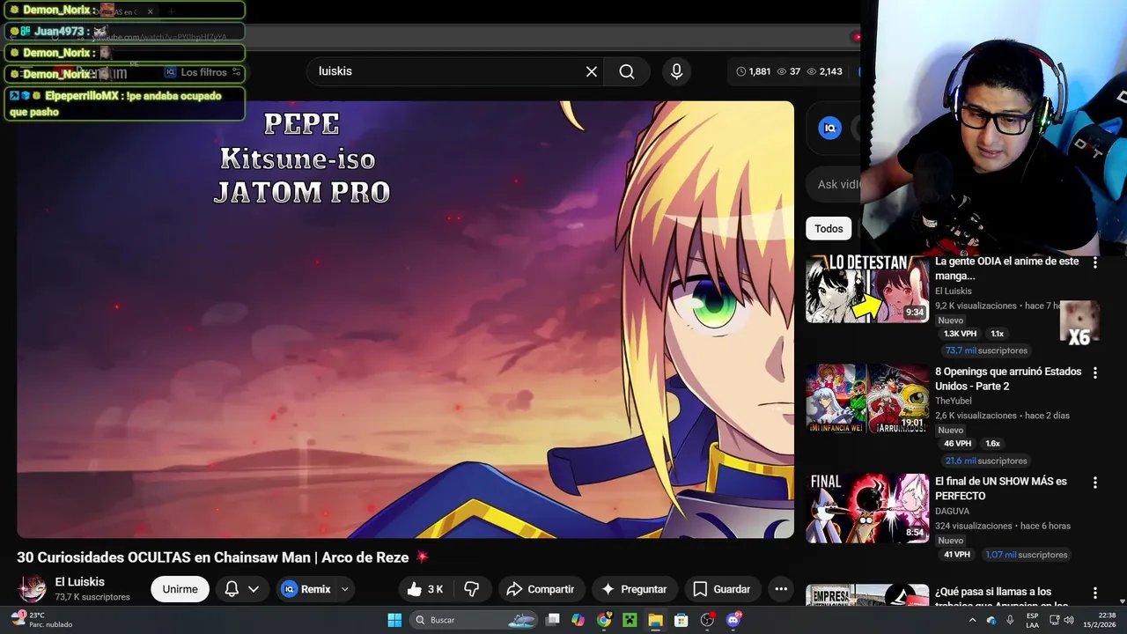Viewport: 1127px width, 634px height.
Task: Click the blue IQ icon beside the video
Action: tap(829, 129)
